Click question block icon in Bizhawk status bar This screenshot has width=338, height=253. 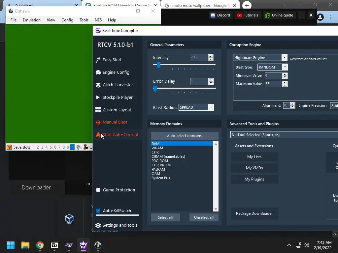9,147
